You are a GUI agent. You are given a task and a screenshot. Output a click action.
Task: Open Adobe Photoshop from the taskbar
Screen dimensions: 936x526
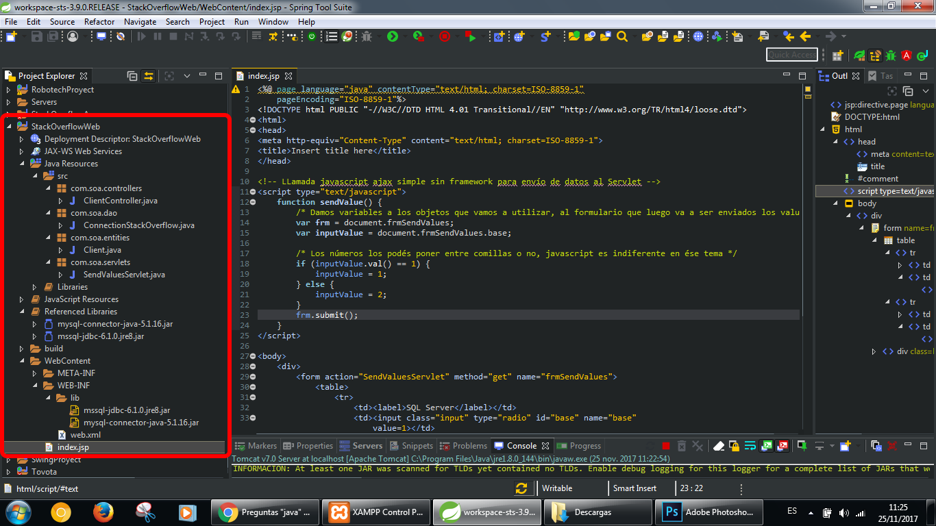pos(709,512)
